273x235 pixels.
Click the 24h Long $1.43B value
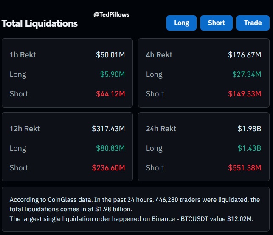click(249, 148)
